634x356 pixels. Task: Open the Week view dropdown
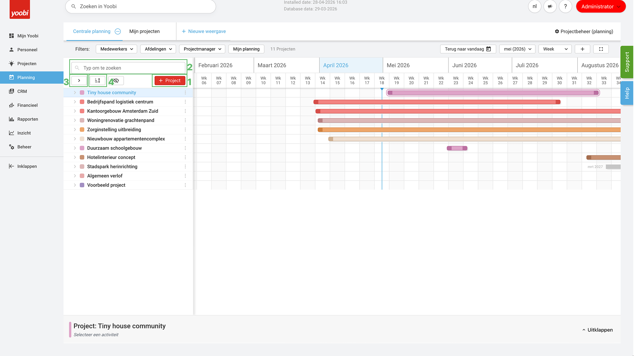point(555,49)
